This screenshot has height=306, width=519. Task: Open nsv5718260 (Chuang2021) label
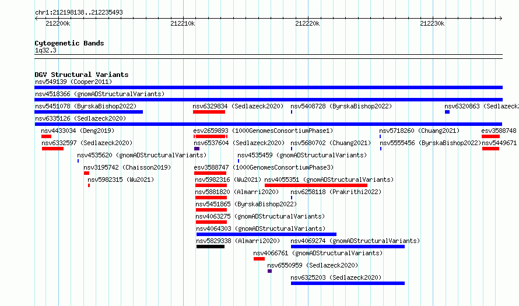point(419,131)
